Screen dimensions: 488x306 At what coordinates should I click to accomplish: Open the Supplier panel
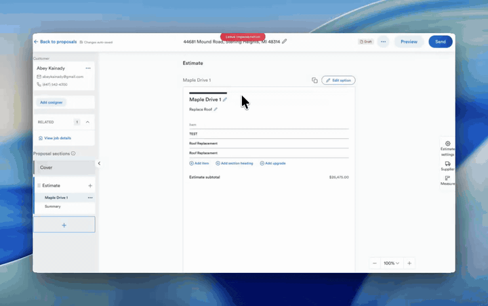447,166
